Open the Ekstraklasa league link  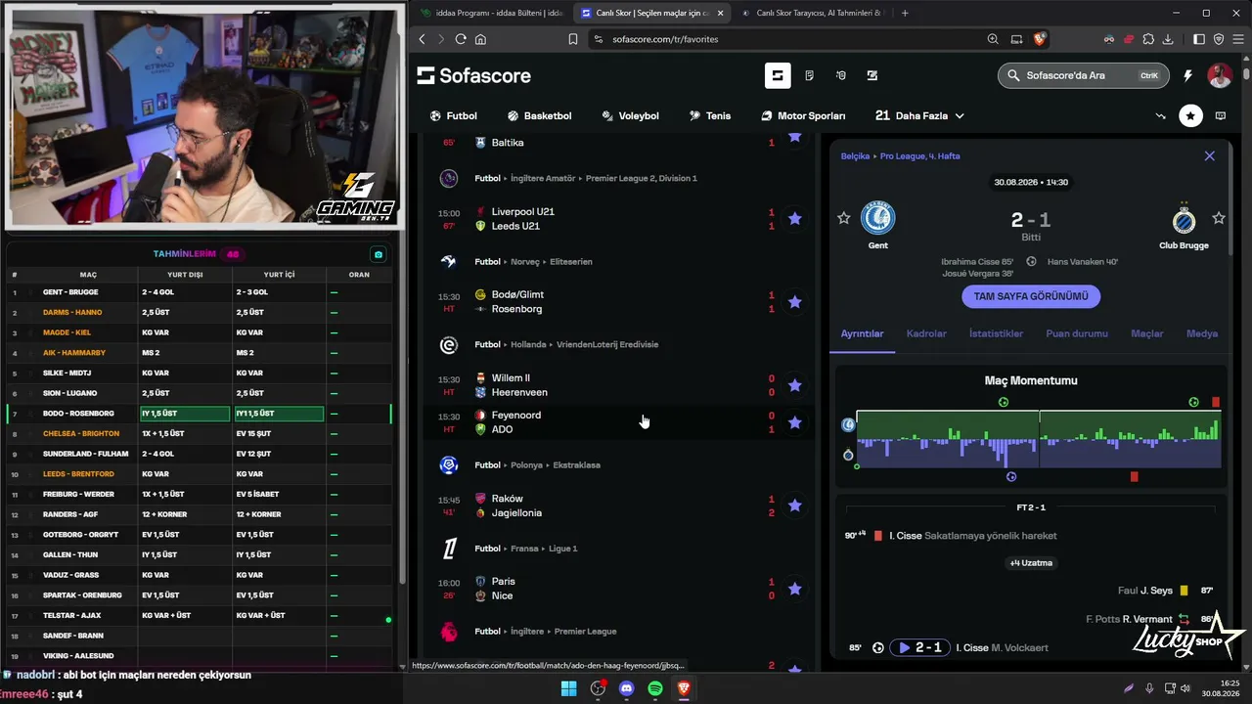click(x=579, y=464)
